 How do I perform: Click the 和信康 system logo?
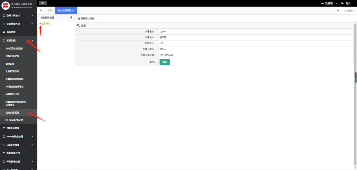(6, 5)
